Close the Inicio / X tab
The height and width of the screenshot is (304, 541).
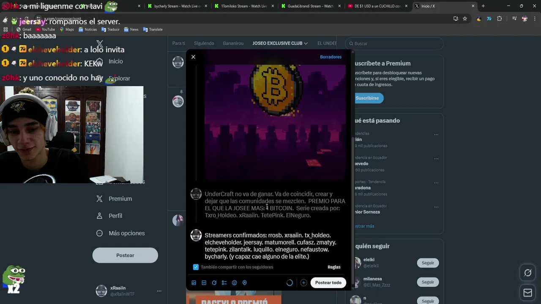(473, 6)
